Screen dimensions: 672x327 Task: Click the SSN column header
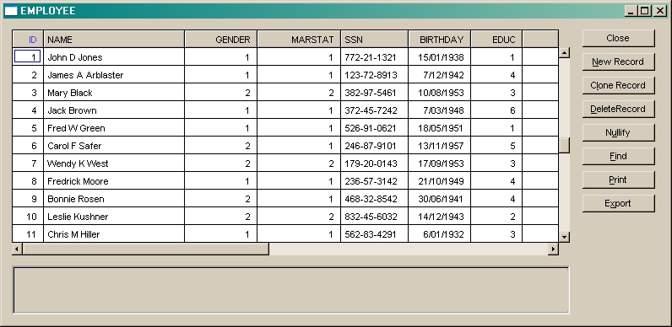(375, 40)
